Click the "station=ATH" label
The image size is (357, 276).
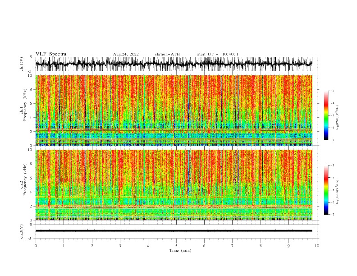coord(167,54)
